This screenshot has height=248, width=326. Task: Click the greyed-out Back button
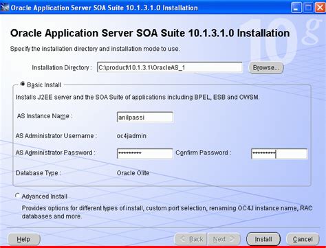tap(191, 239)
